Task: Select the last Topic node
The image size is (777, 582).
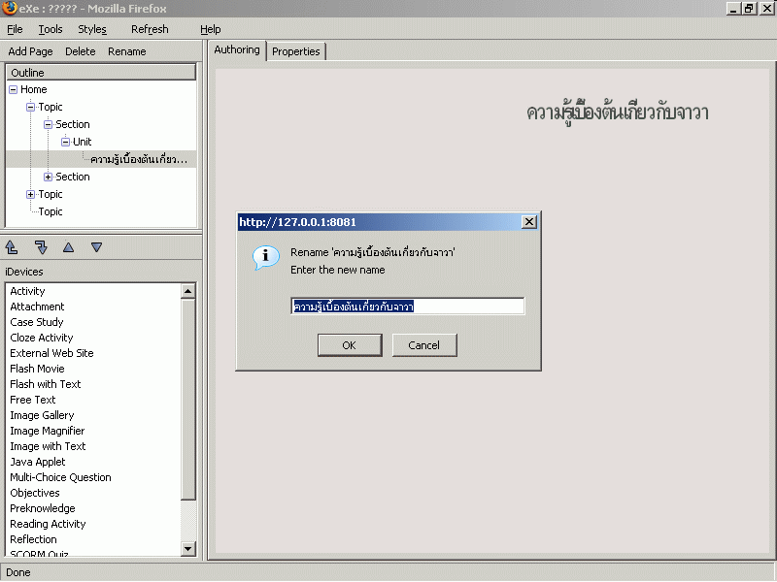Action: (51, 211)
